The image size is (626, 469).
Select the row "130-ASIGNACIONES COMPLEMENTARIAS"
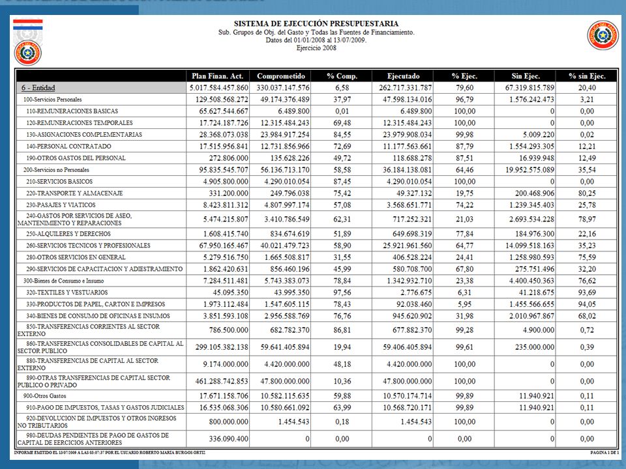click(x=316, y=134)
